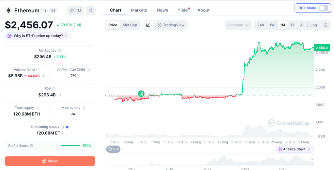334x170 pixels.
Task: Click the Market cap info icon
Action: click(x=59, y=51)
